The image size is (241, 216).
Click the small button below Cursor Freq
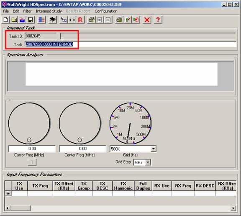32,162
